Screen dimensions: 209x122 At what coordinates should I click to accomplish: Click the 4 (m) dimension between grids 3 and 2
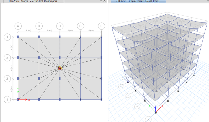coord(11,68)
